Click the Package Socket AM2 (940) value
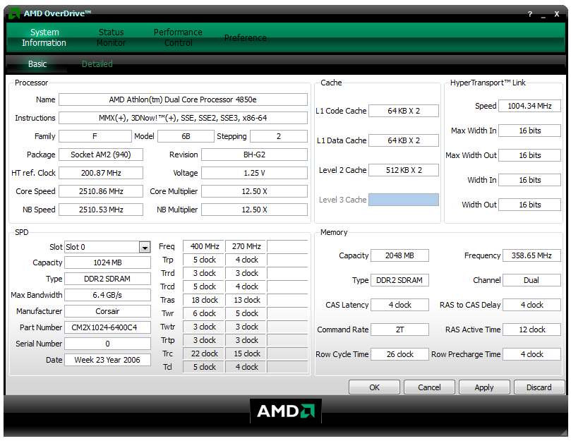 pos(101,155)
